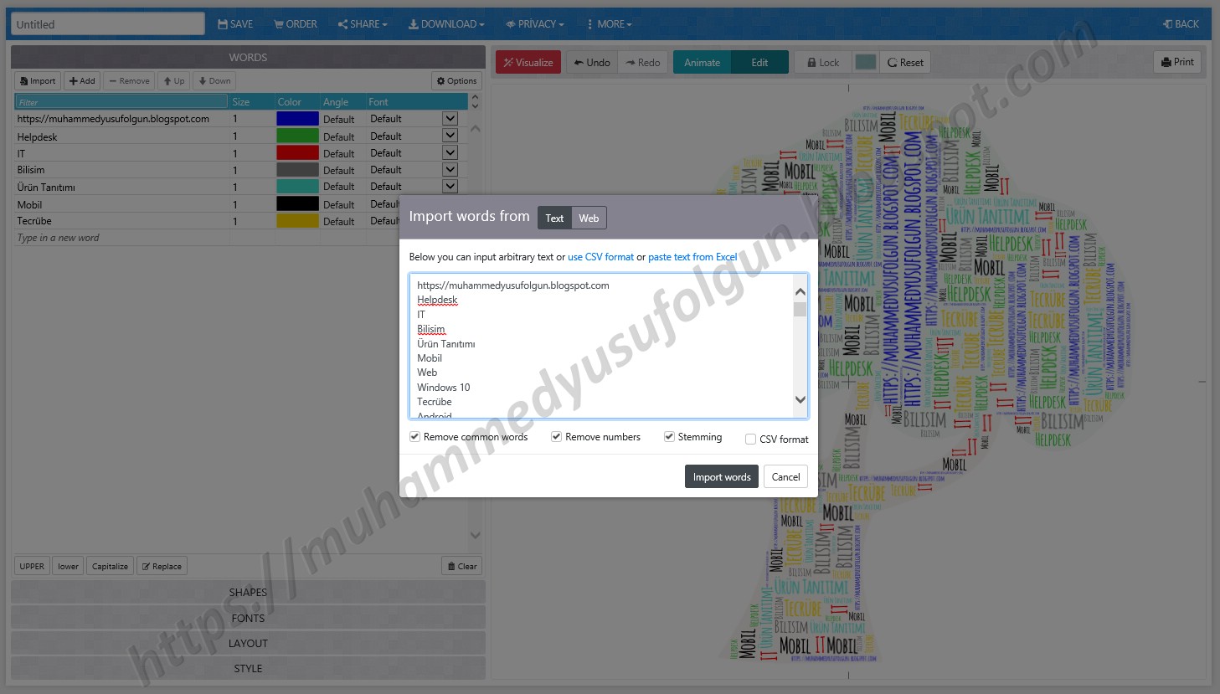Click the Remove word button
The height and width of the screenshot is (694, 1220).
tap(129, 81)
